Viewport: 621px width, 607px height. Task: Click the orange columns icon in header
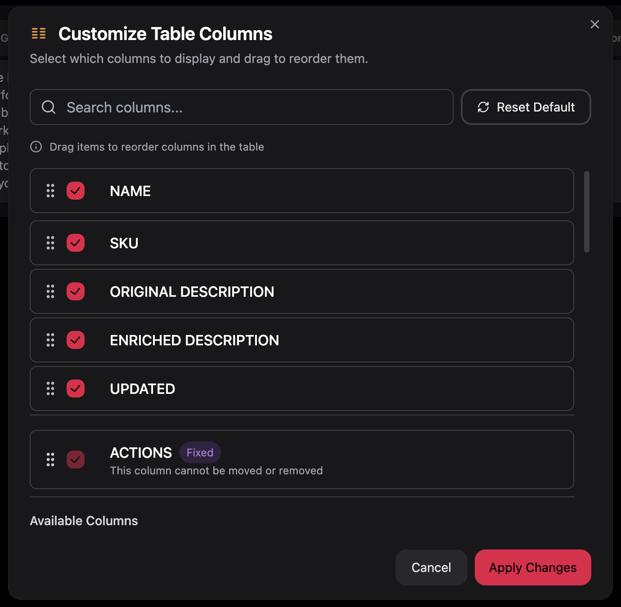(39, 33)
